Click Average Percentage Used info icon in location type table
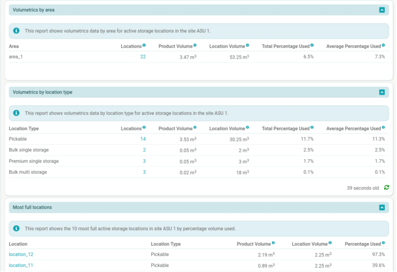The width and height of the screenshot is (397, 272). (x=384, y=128)
